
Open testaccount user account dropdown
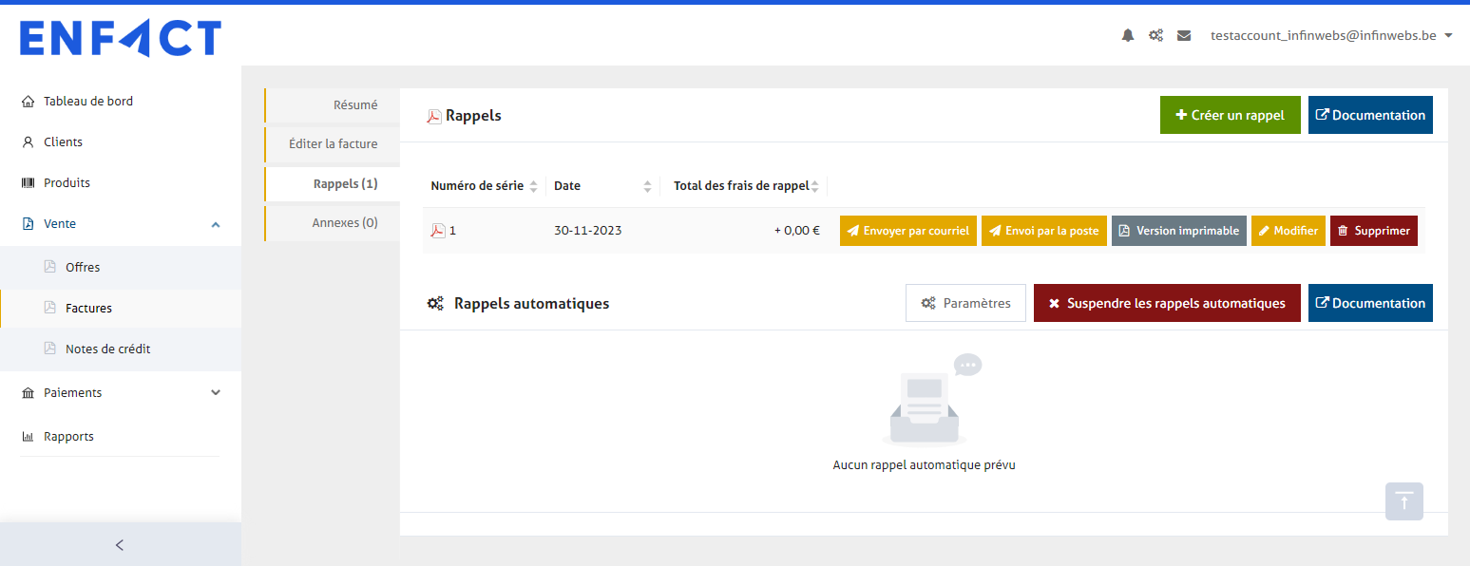(1330, 36)
